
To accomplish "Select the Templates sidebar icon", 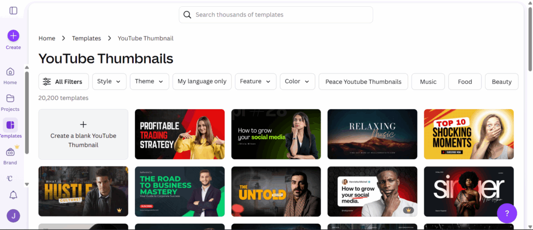I will coord(10,125).
